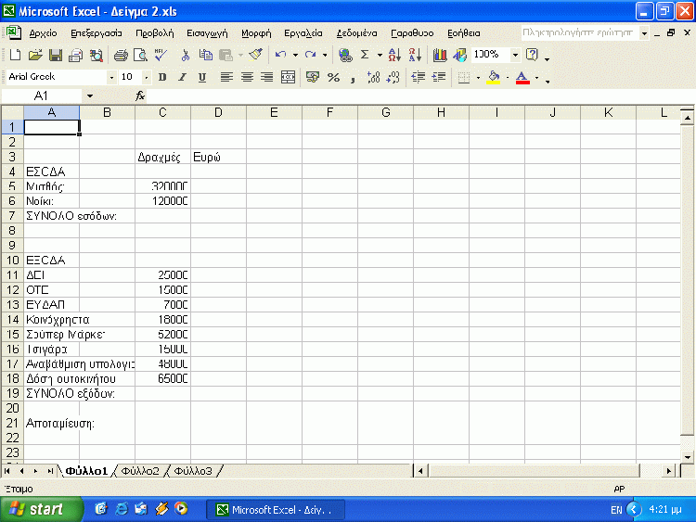Image resolution: width=696 pixels, height=522 pixels.
Task: Open the Επεξεργασία menu
Action: click(x=97, y=33)
